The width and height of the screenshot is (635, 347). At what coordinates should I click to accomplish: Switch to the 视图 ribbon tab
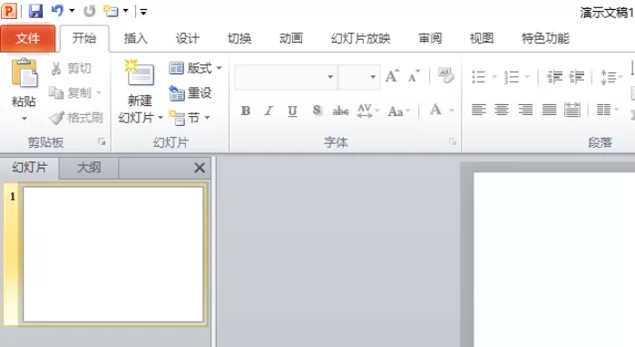click(482, 38)
